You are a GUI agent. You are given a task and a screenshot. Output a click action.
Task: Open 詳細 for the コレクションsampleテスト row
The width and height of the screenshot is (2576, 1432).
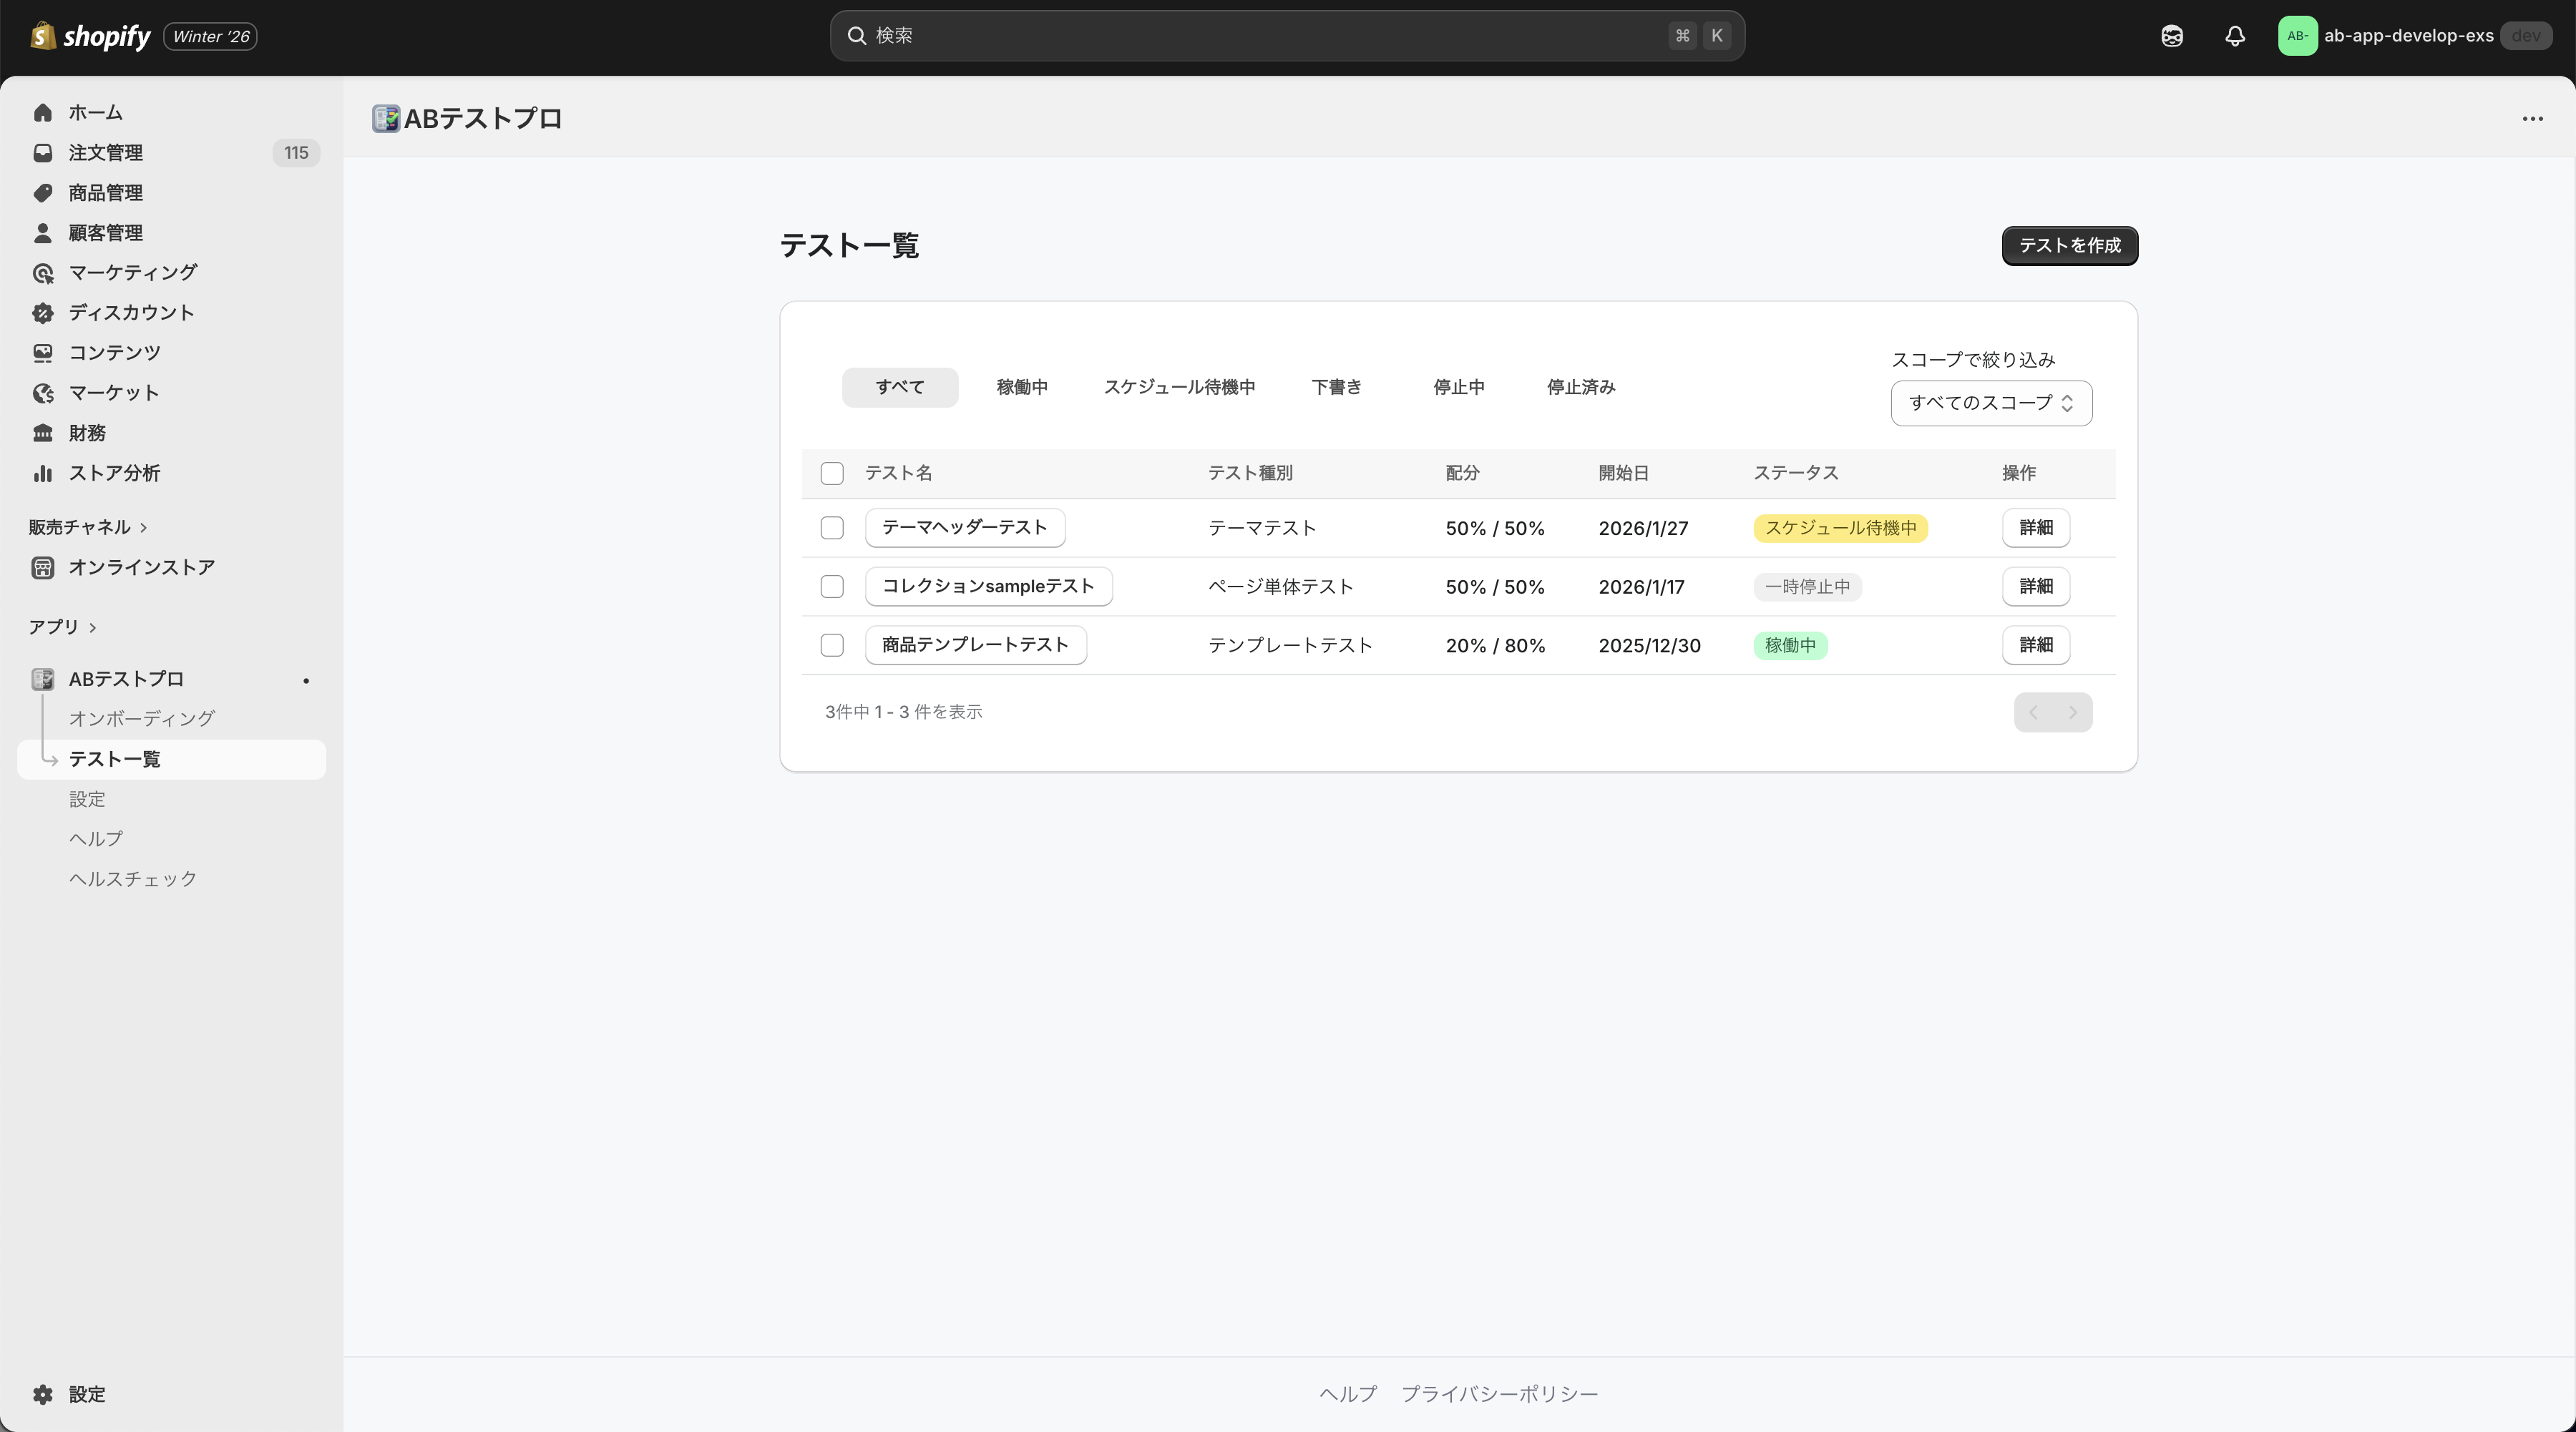2035,587
